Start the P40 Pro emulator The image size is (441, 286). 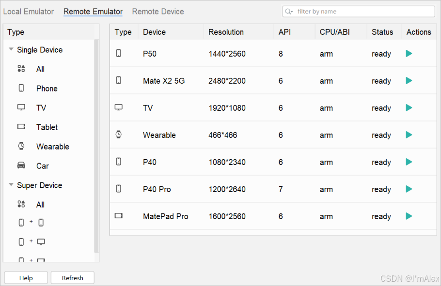[x=409, y=189]
